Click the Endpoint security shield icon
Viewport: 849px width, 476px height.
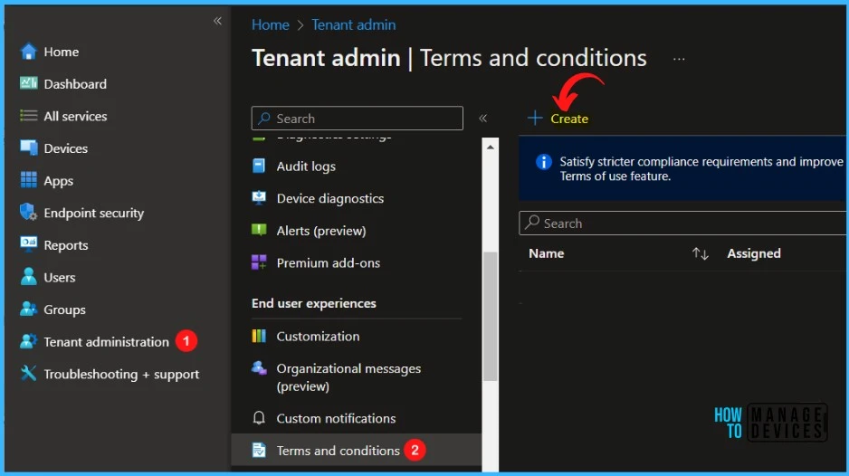point(28,213)
